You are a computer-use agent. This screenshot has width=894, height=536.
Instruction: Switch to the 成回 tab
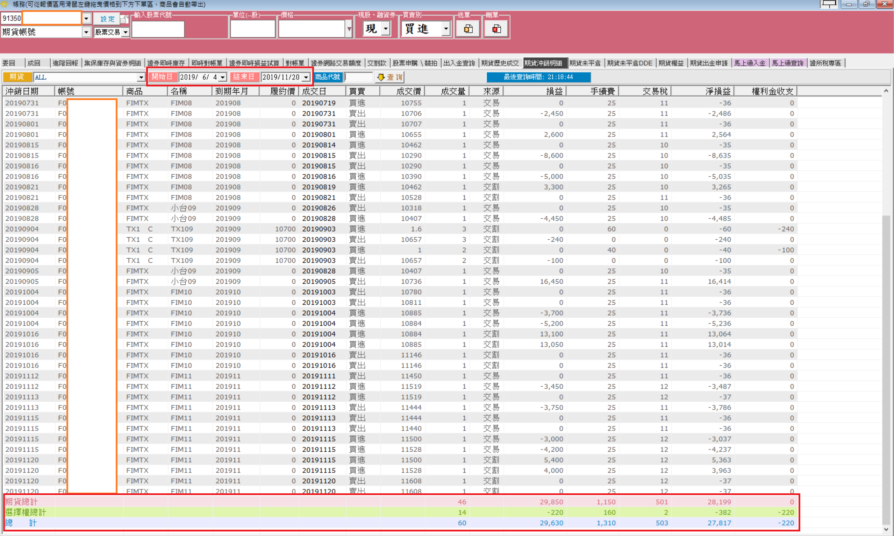38,63
